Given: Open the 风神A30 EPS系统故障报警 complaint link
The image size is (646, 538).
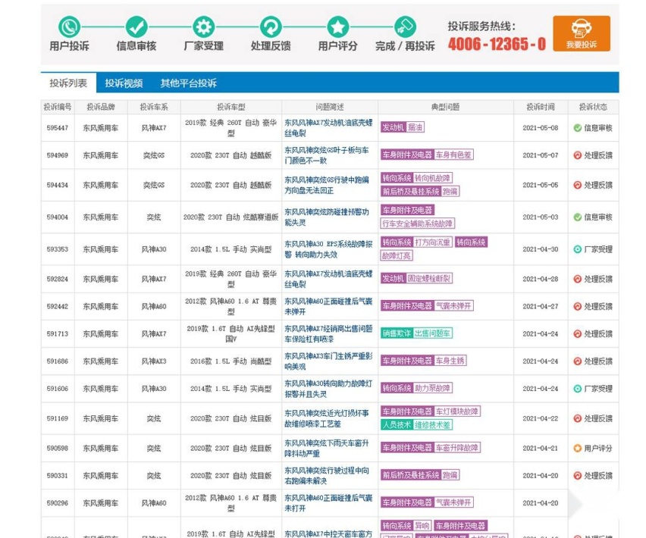Looking at the screenshot, I should pos(328,249).
